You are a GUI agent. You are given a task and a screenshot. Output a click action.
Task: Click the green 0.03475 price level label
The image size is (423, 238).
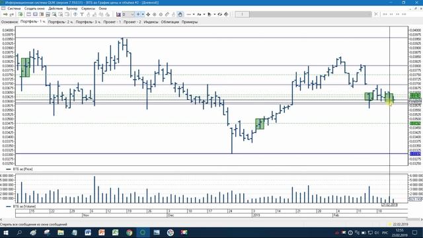(415, 124)
